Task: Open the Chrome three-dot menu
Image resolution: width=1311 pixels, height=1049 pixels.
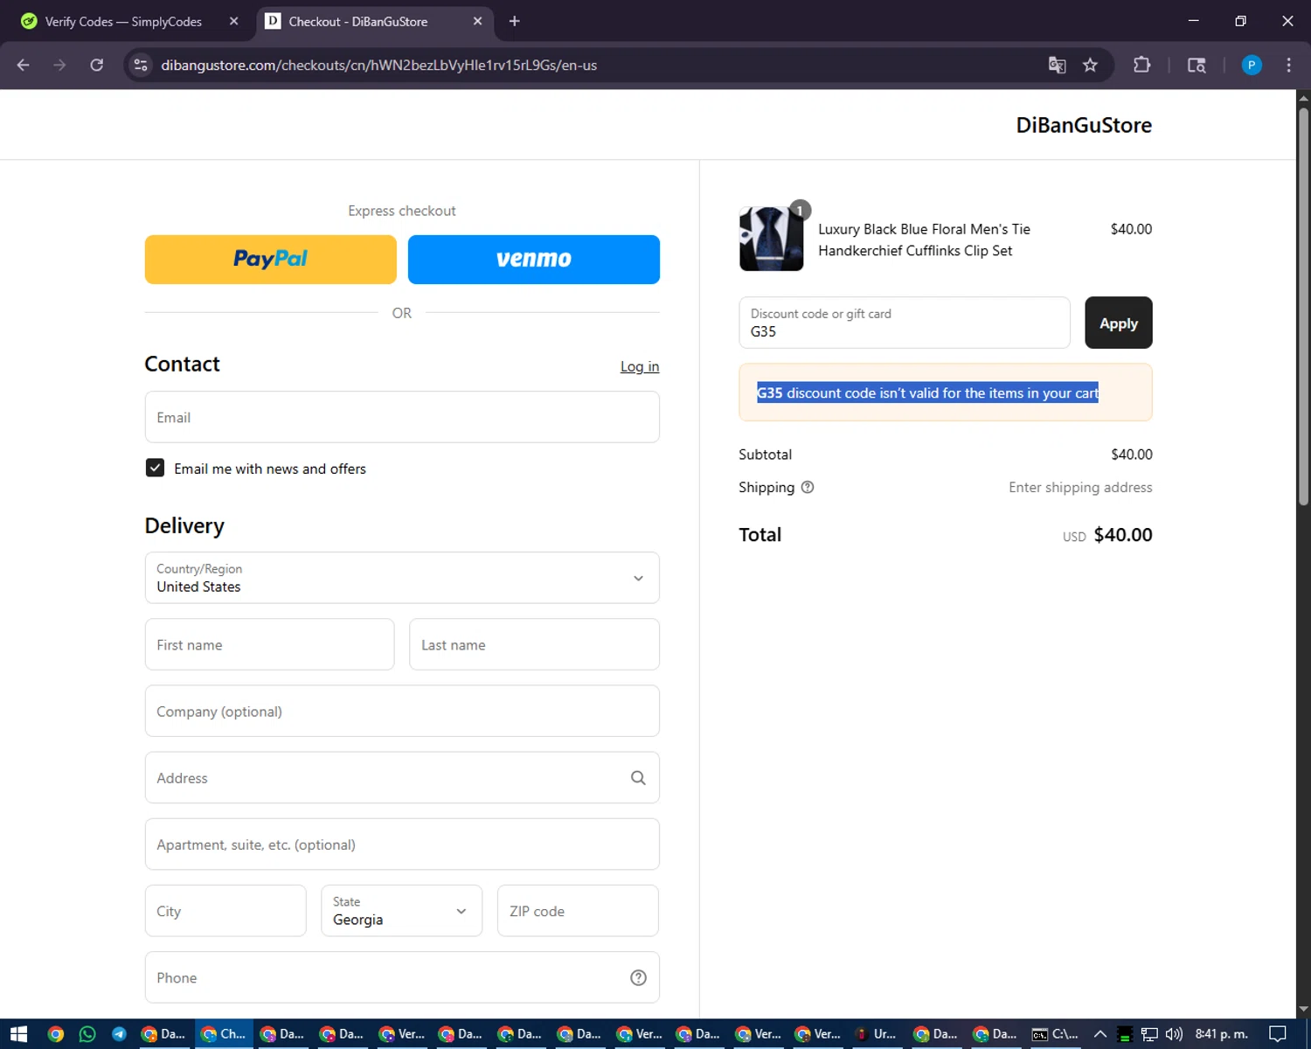Action: [1288, 65]
